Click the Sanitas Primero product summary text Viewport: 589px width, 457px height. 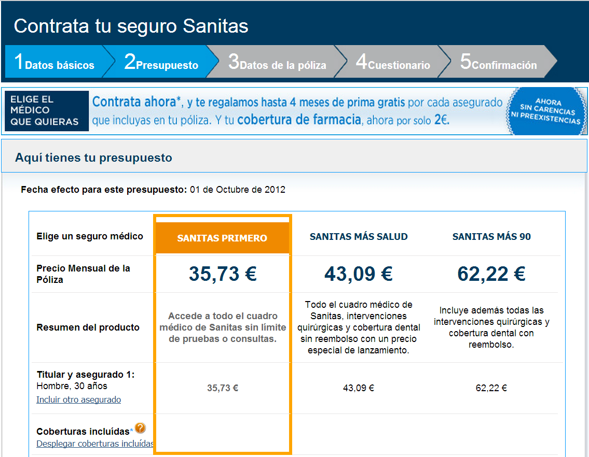click(x=222, y=327)
